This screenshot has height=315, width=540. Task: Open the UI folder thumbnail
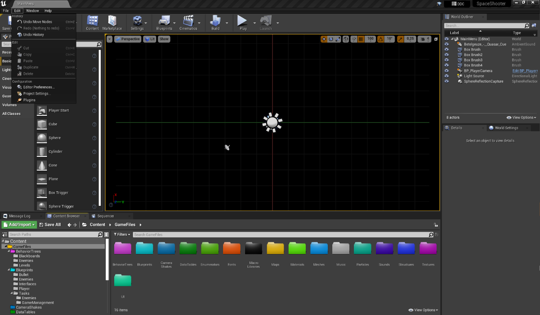point(123,280)
